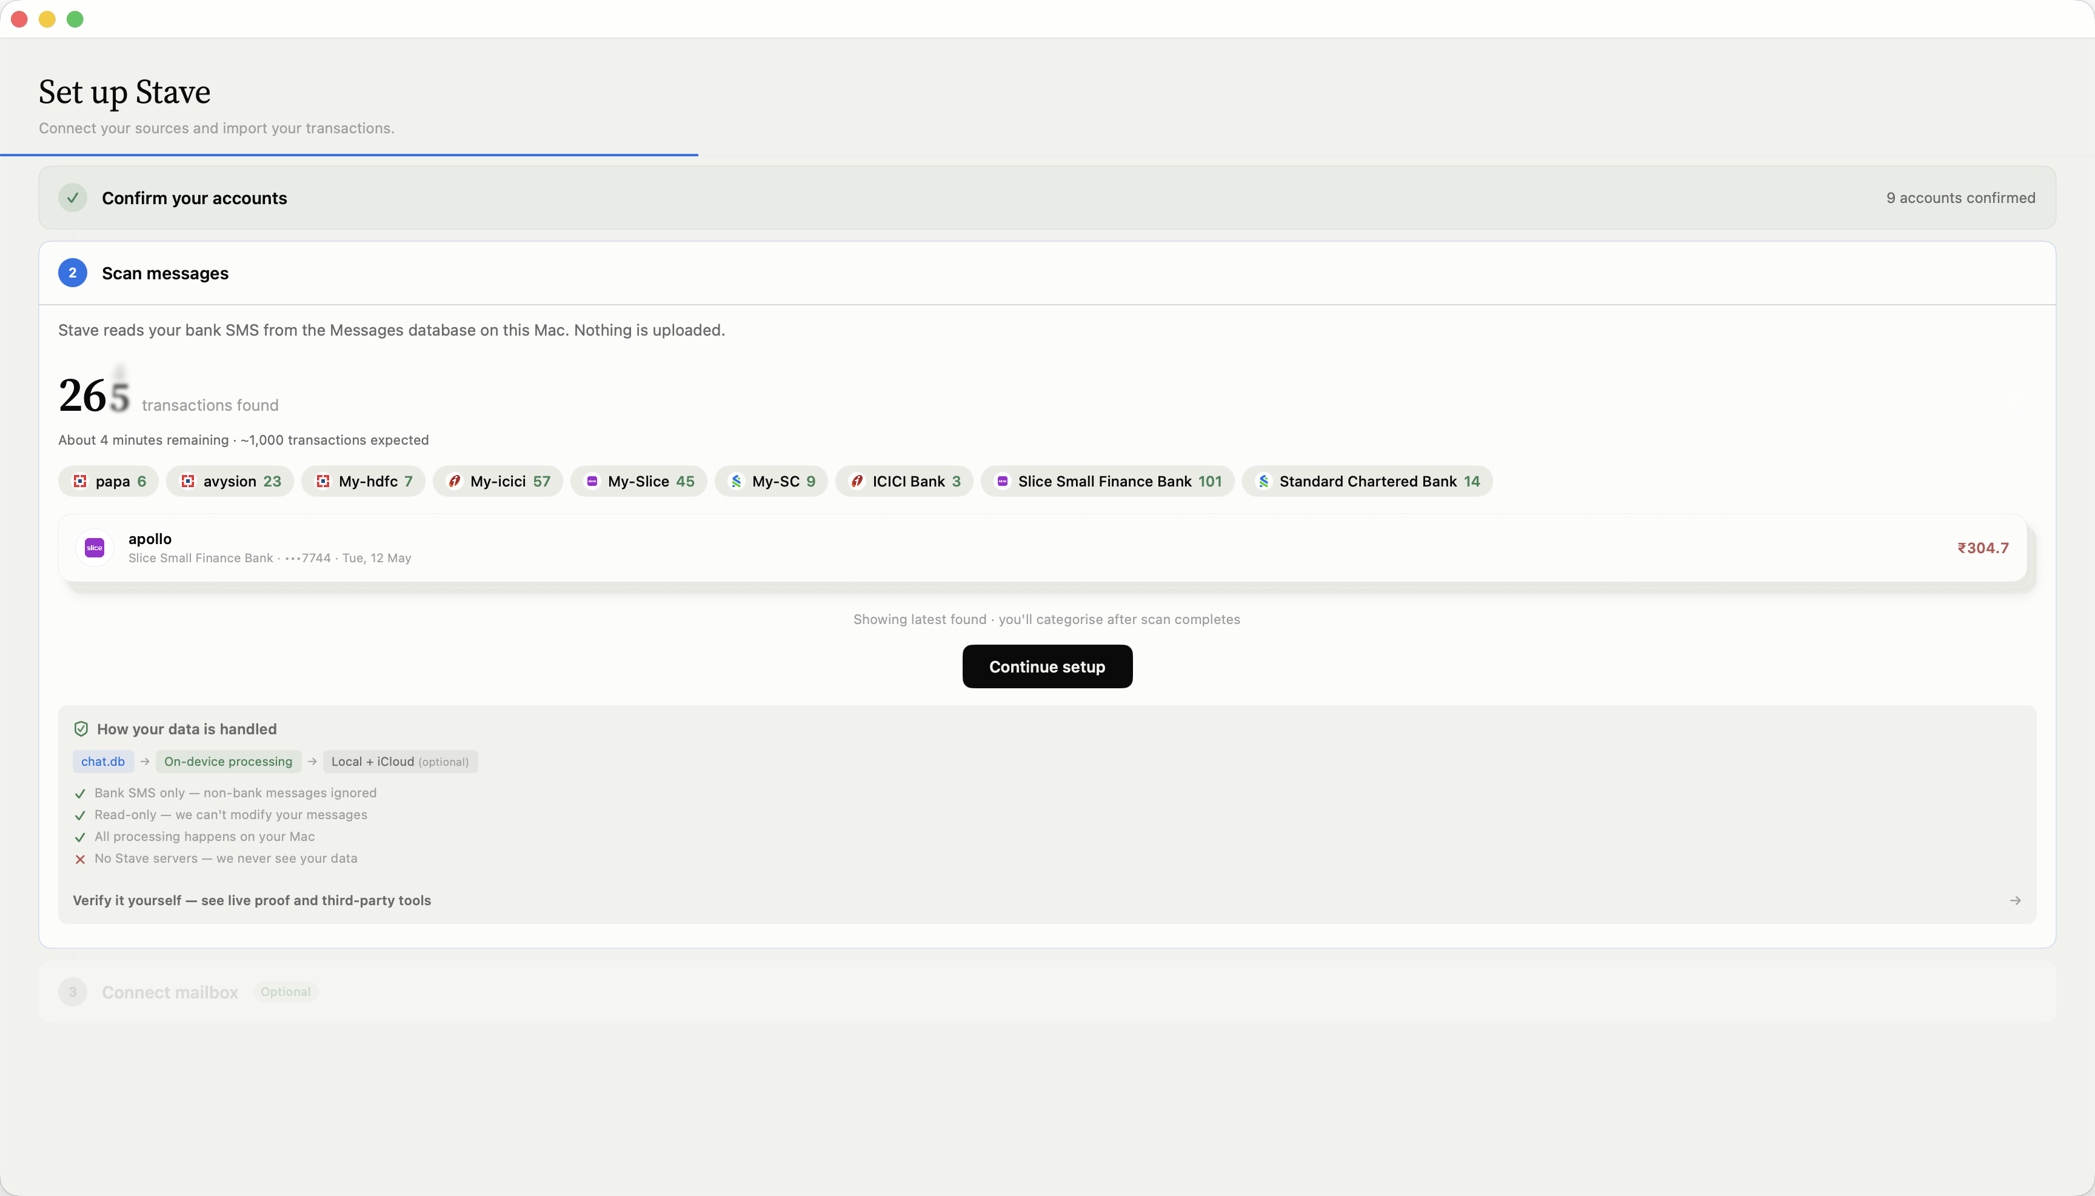Click the 9 accounts confirmed text
Screen dimensions: 2095x1196
tap(1960, 198)
